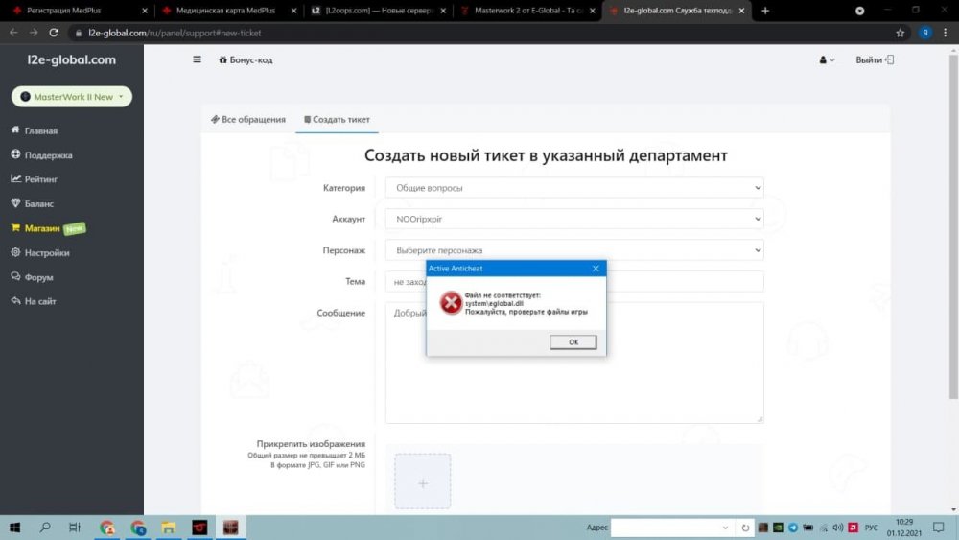
Task: Open Магазин shop in sidebar
Action: pos(42,228)
